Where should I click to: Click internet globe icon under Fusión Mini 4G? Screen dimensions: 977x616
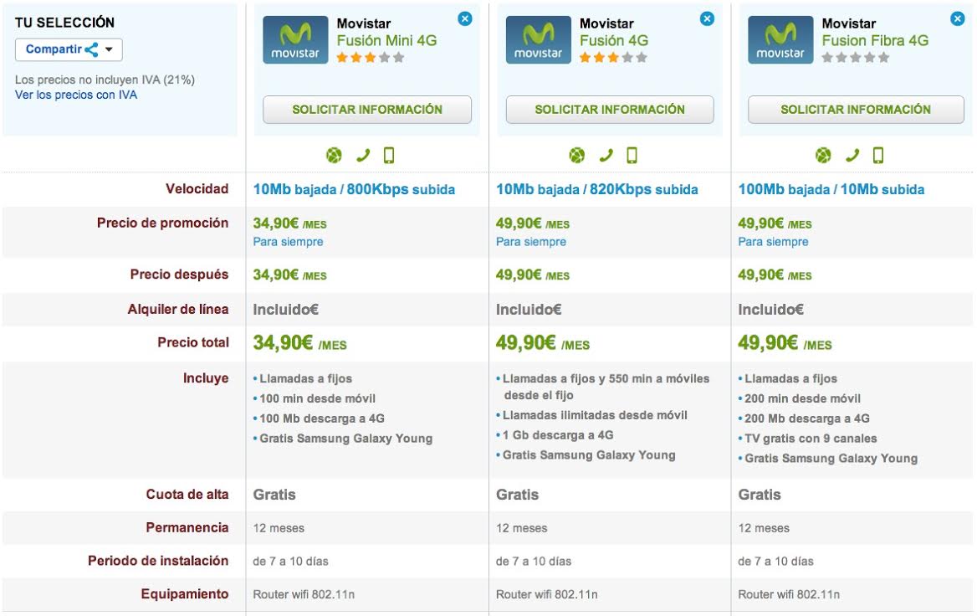tap(334, 155)
